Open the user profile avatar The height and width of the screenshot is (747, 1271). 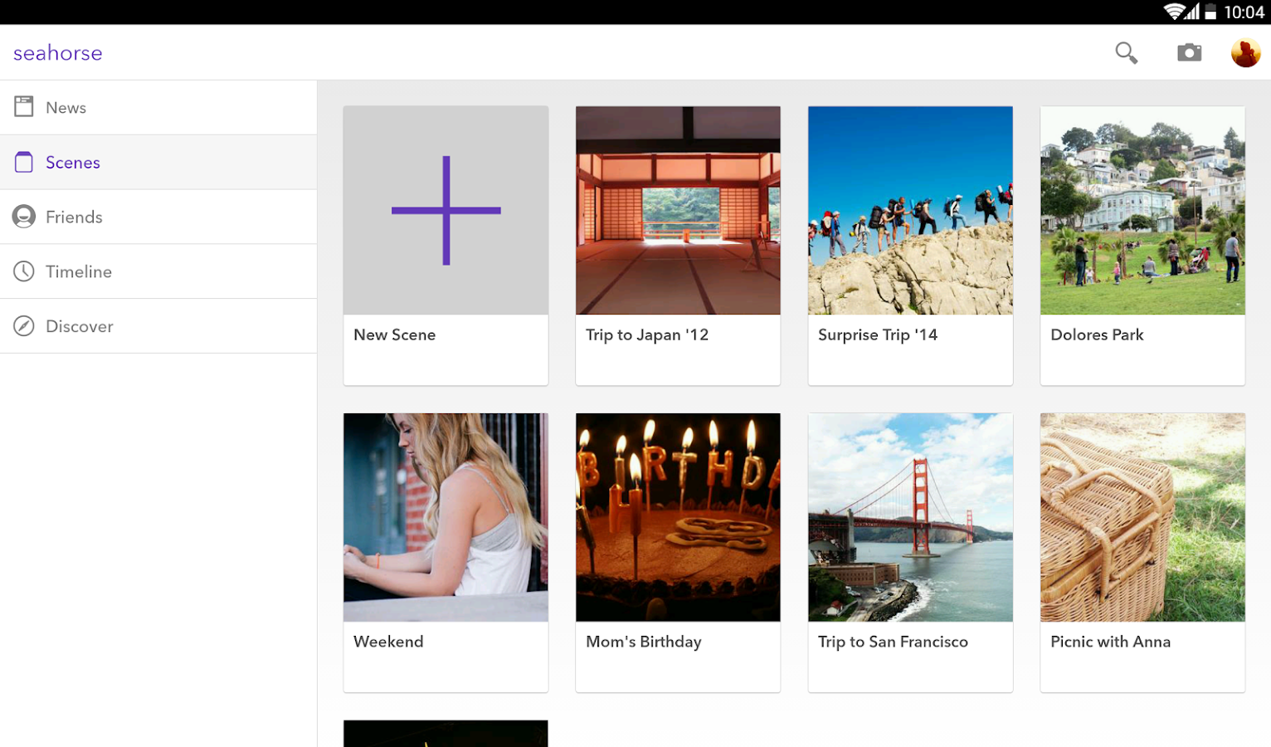[1244, 53]
